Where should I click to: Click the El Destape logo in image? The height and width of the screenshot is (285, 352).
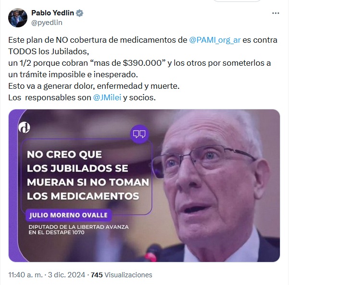click(x=24, y=127)
